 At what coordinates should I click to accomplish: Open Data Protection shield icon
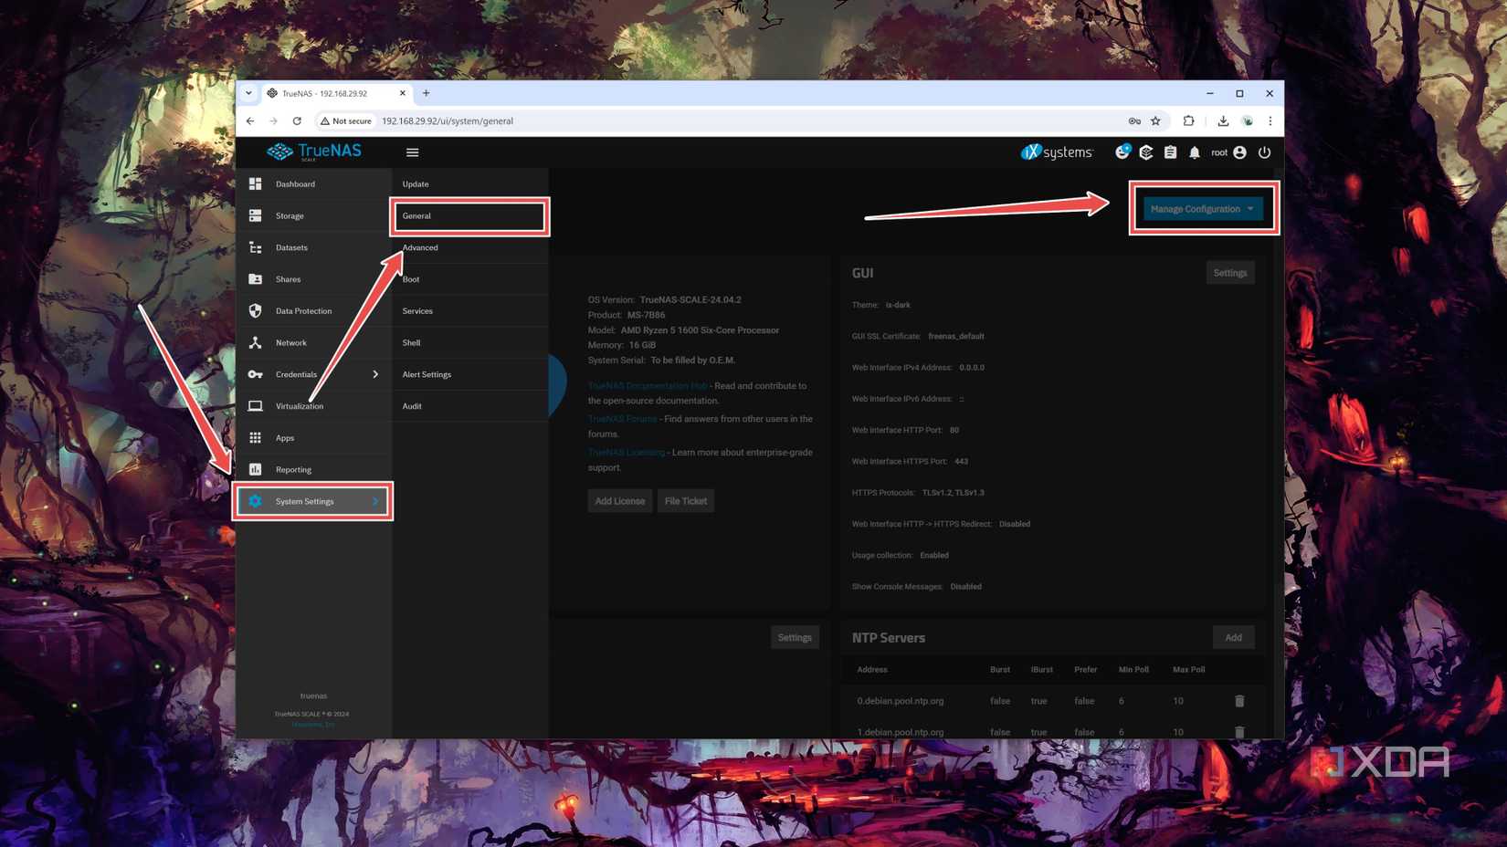[x=256, y=311]
